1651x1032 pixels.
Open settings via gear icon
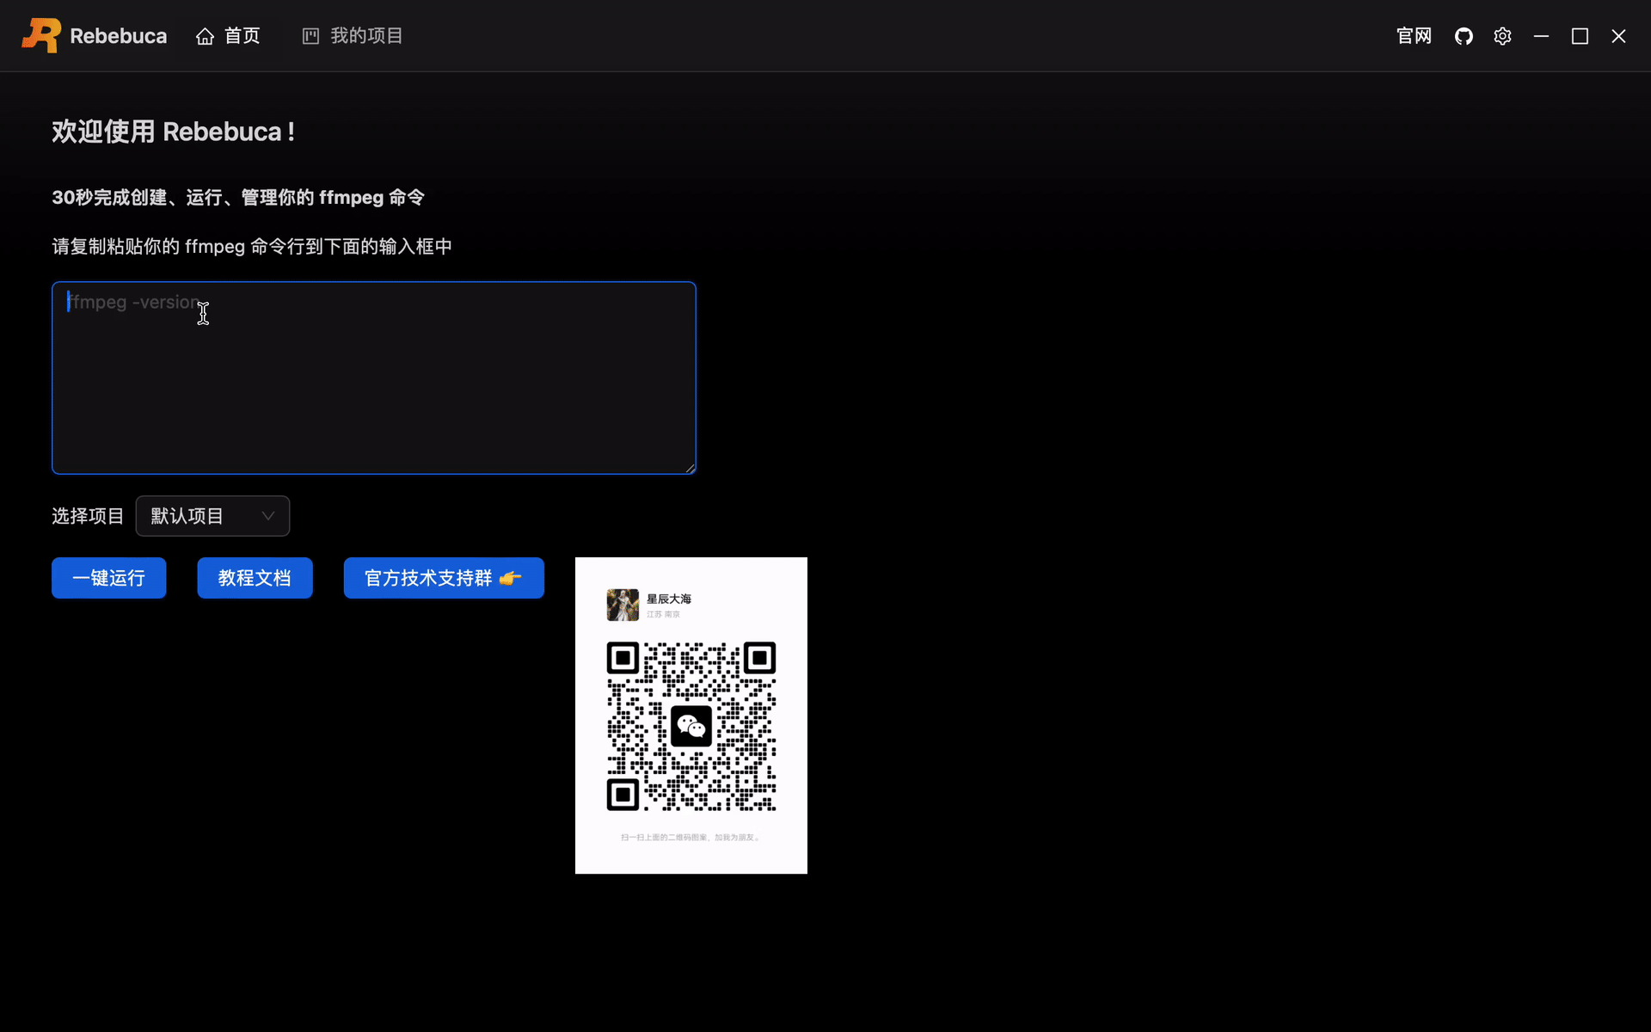click(x=1502, y=36)
